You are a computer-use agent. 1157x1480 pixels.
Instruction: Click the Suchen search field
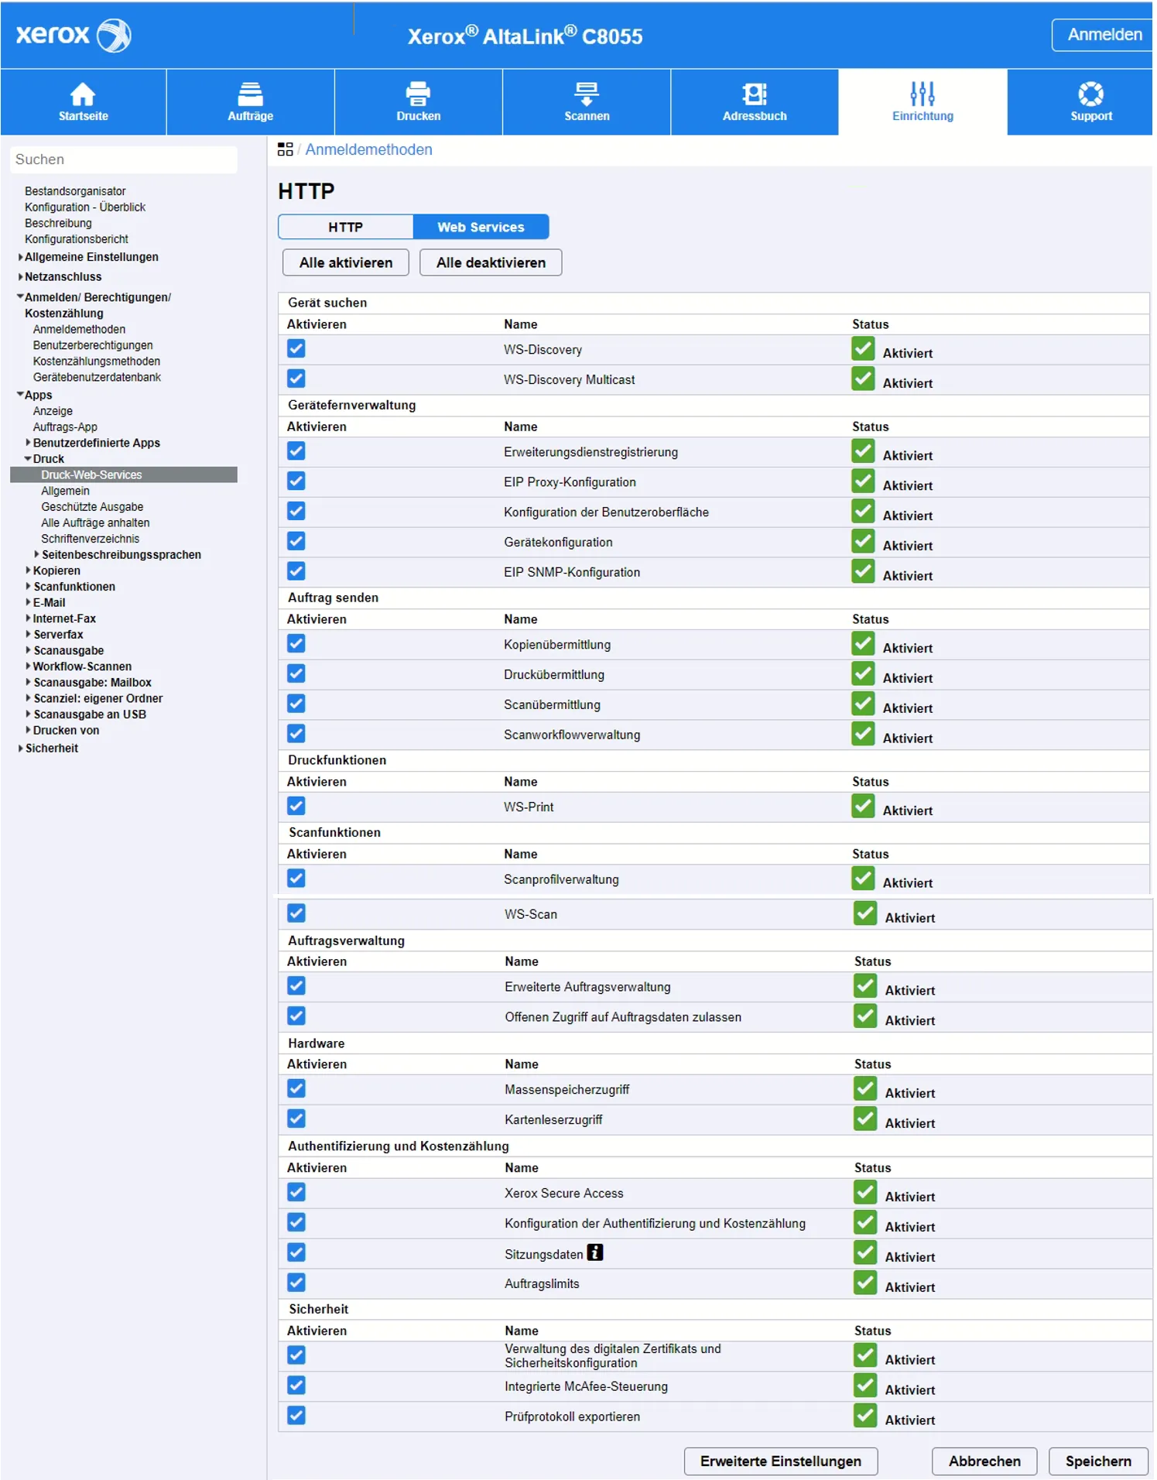(x=124, y=159)
